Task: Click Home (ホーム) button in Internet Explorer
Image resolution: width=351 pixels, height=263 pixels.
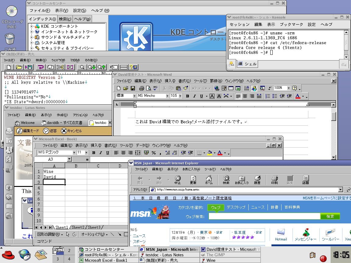Action: tap(209, 180)
